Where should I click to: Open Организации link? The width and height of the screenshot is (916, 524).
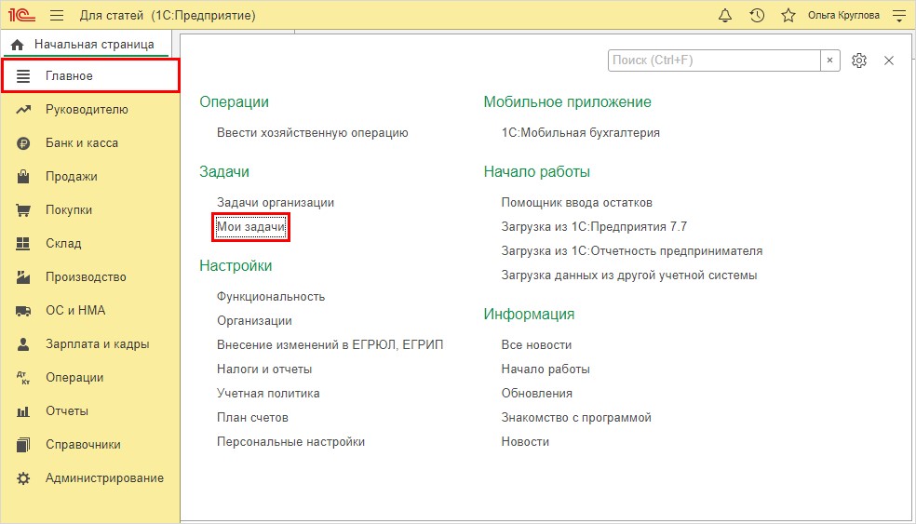pyautogui.click(x=255, y=321)
